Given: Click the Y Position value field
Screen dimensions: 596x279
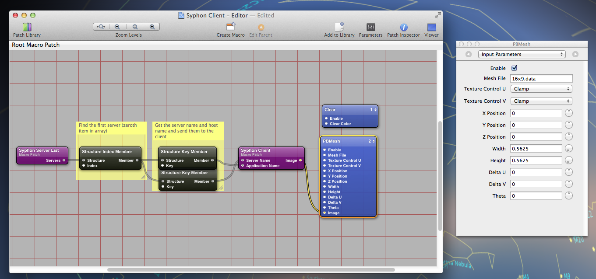Looking at the screenshot, I should click(536, 125).
